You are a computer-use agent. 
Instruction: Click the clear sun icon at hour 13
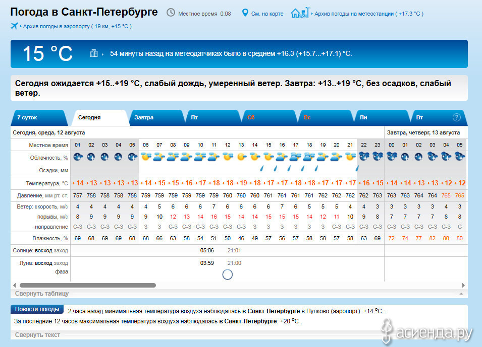pos(241,157)
